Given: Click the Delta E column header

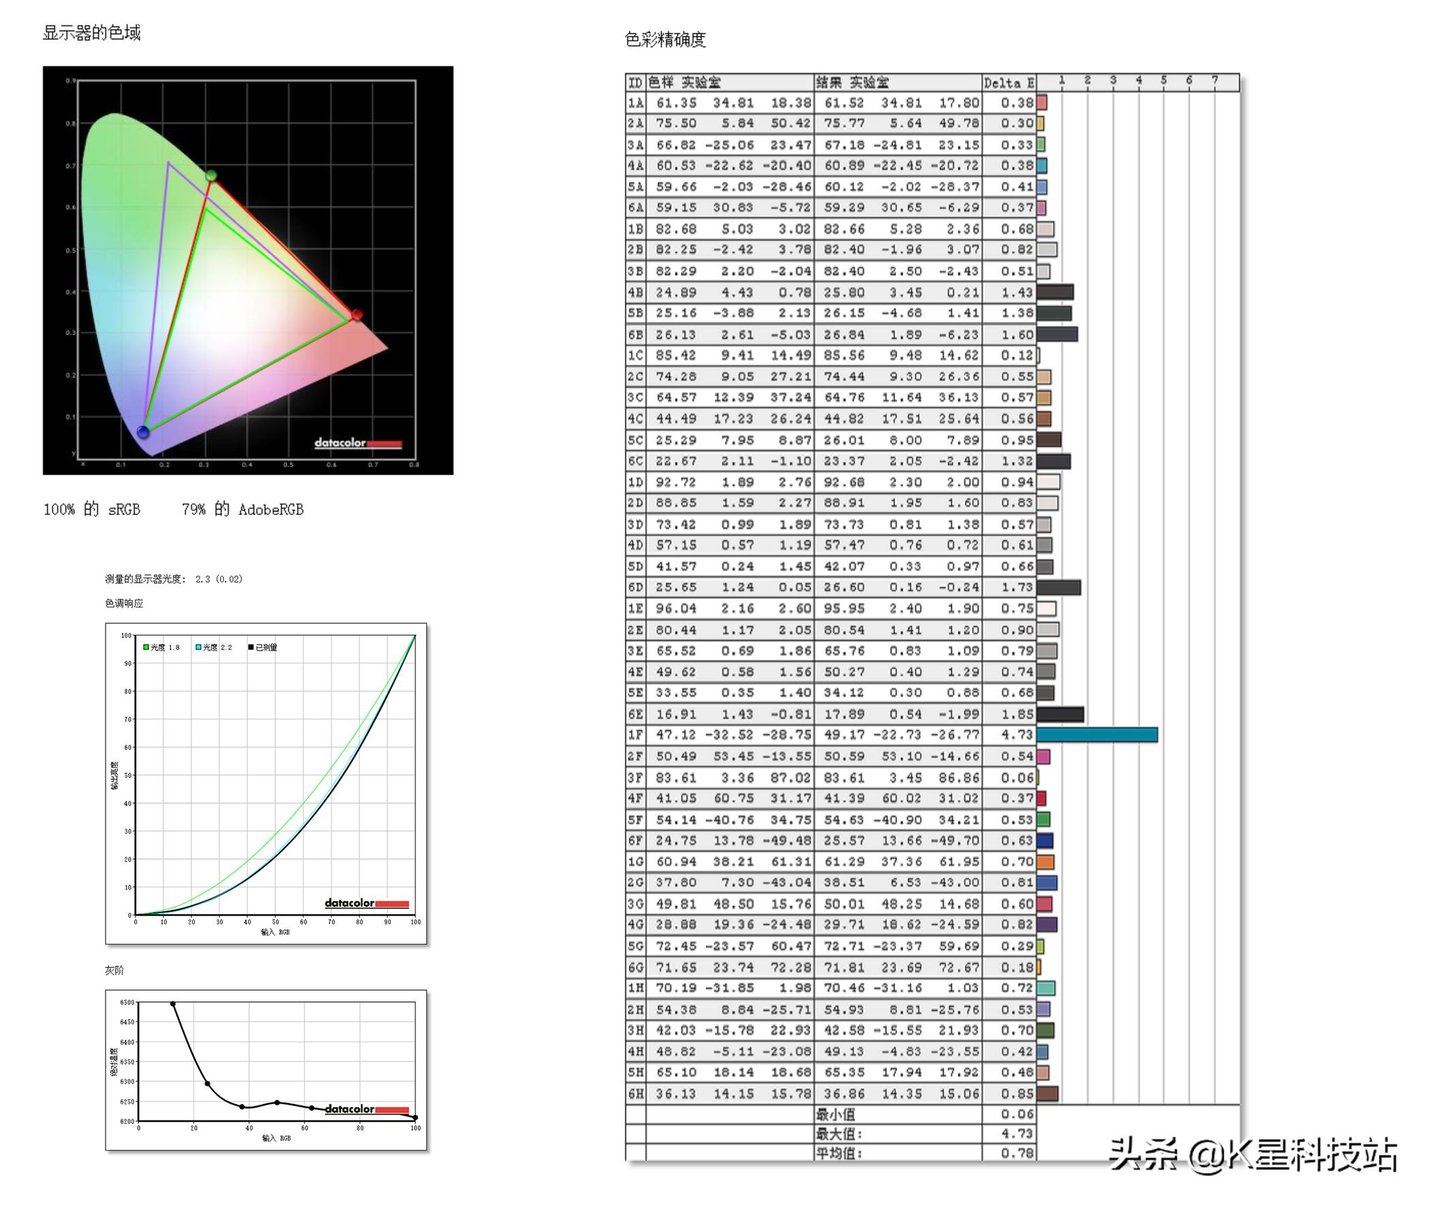Looking at the screenshot, I should pos(1008,83).
